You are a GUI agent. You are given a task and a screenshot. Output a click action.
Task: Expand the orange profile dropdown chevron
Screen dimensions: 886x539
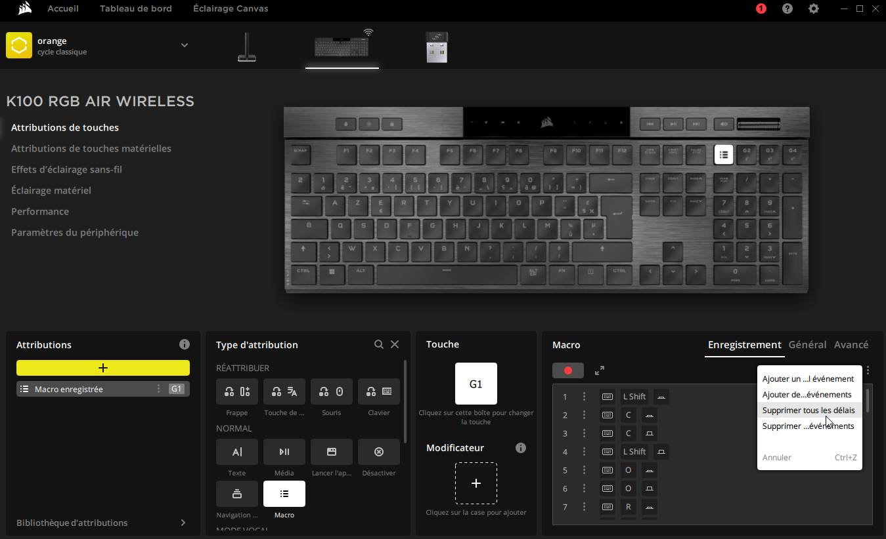coord(185,45)
